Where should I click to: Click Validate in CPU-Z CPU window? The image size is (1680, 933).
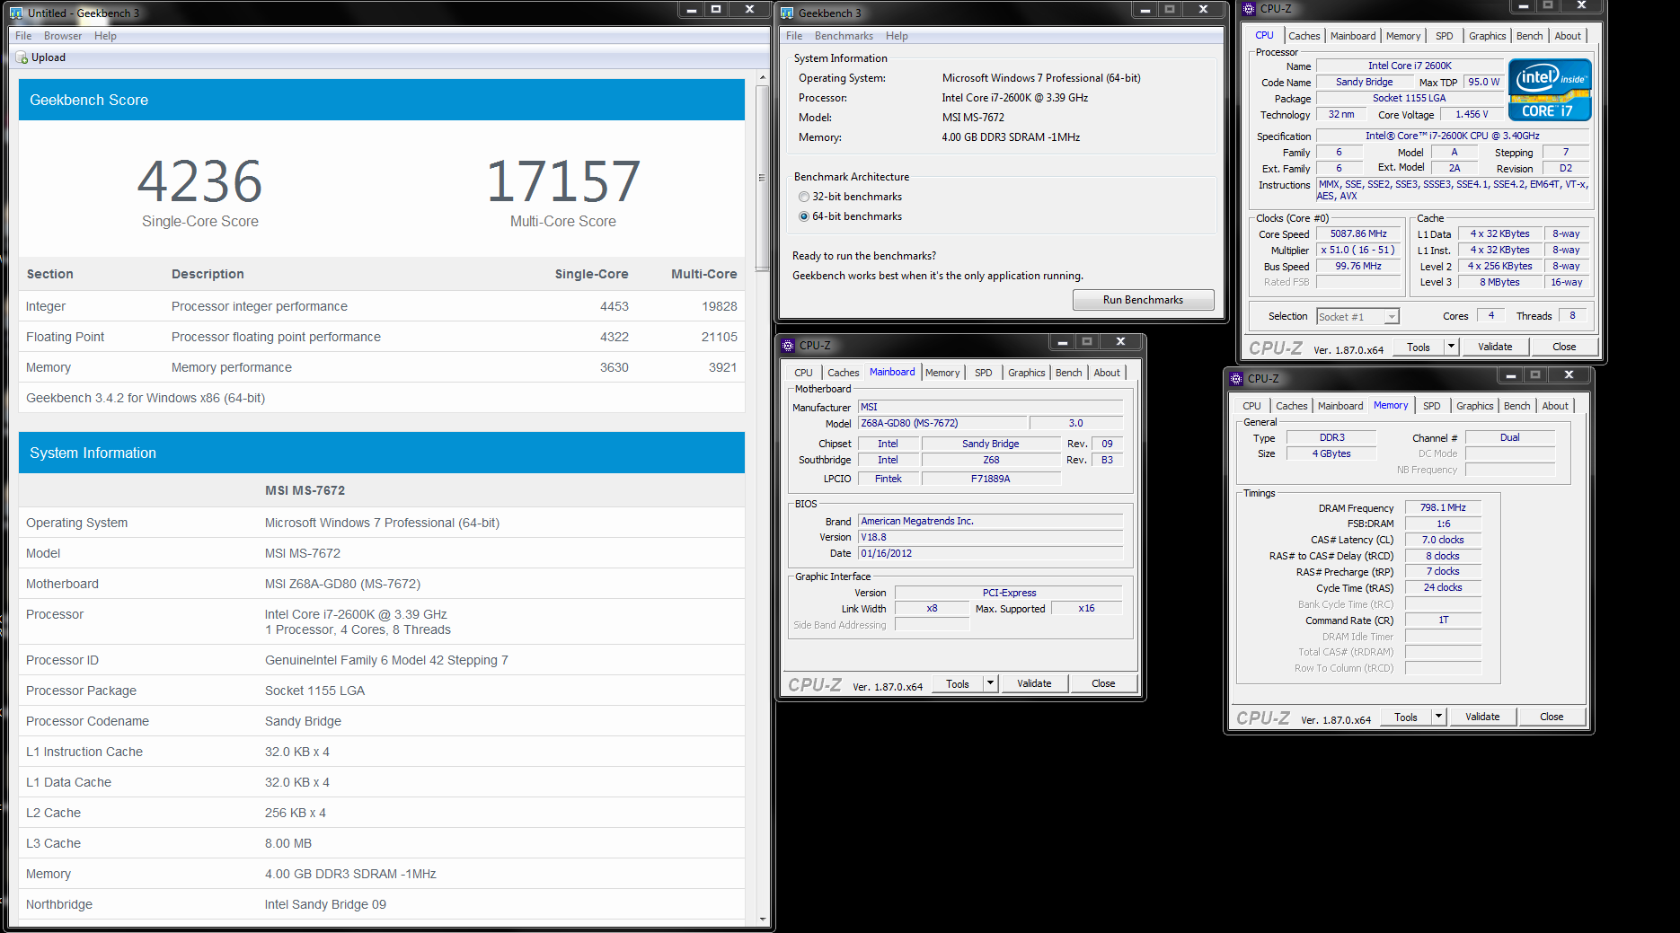pos(1495,347)
